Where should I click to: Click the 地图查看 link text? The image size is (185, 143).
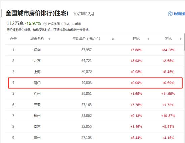pyautogui.click(x=179, y=14)
